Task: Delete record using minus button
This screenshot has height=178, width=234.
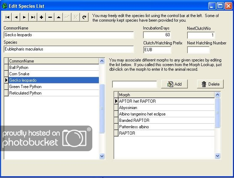Action: pyautogui.click(x=50, y=17)
